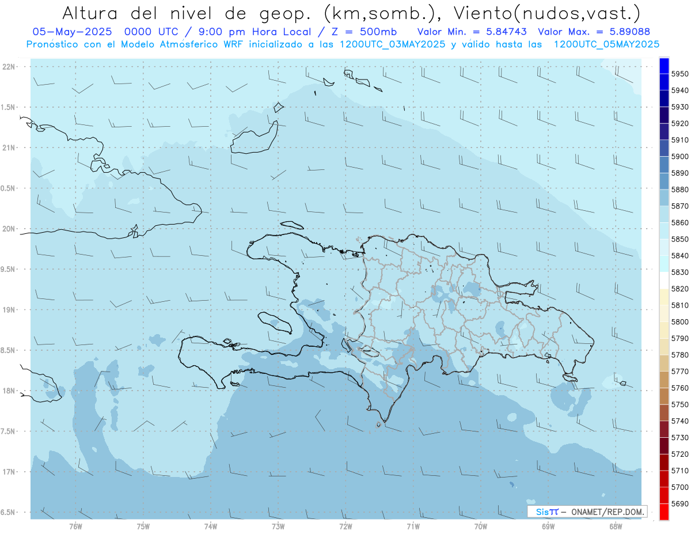The width and height of the screenshot is (691, 534).
Task: Click the '22N' latitude label
Action: coord(10,67)
